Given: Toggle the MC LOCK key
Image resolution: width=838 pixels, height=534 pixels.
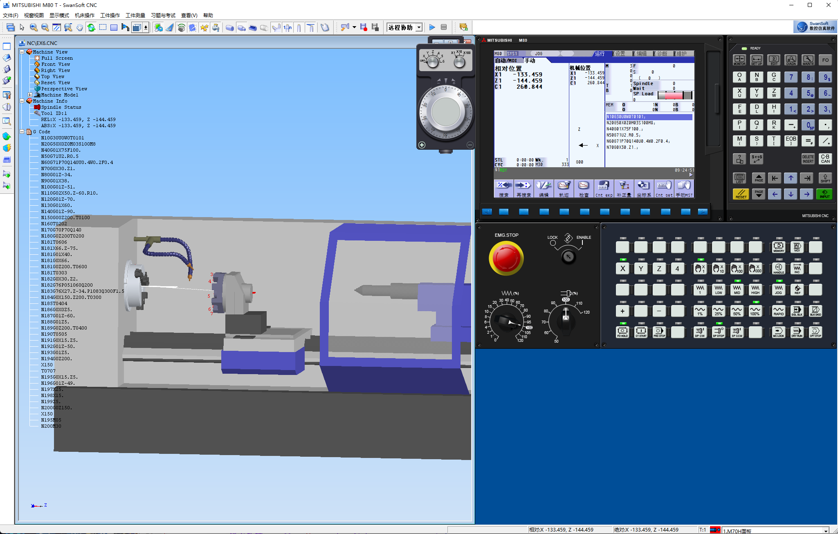Looking at the screenshot, I should 778,332.
